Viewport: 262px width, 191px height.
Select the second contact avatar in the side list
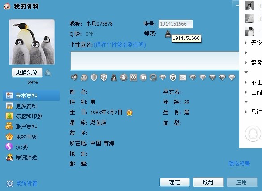[250, 18]
